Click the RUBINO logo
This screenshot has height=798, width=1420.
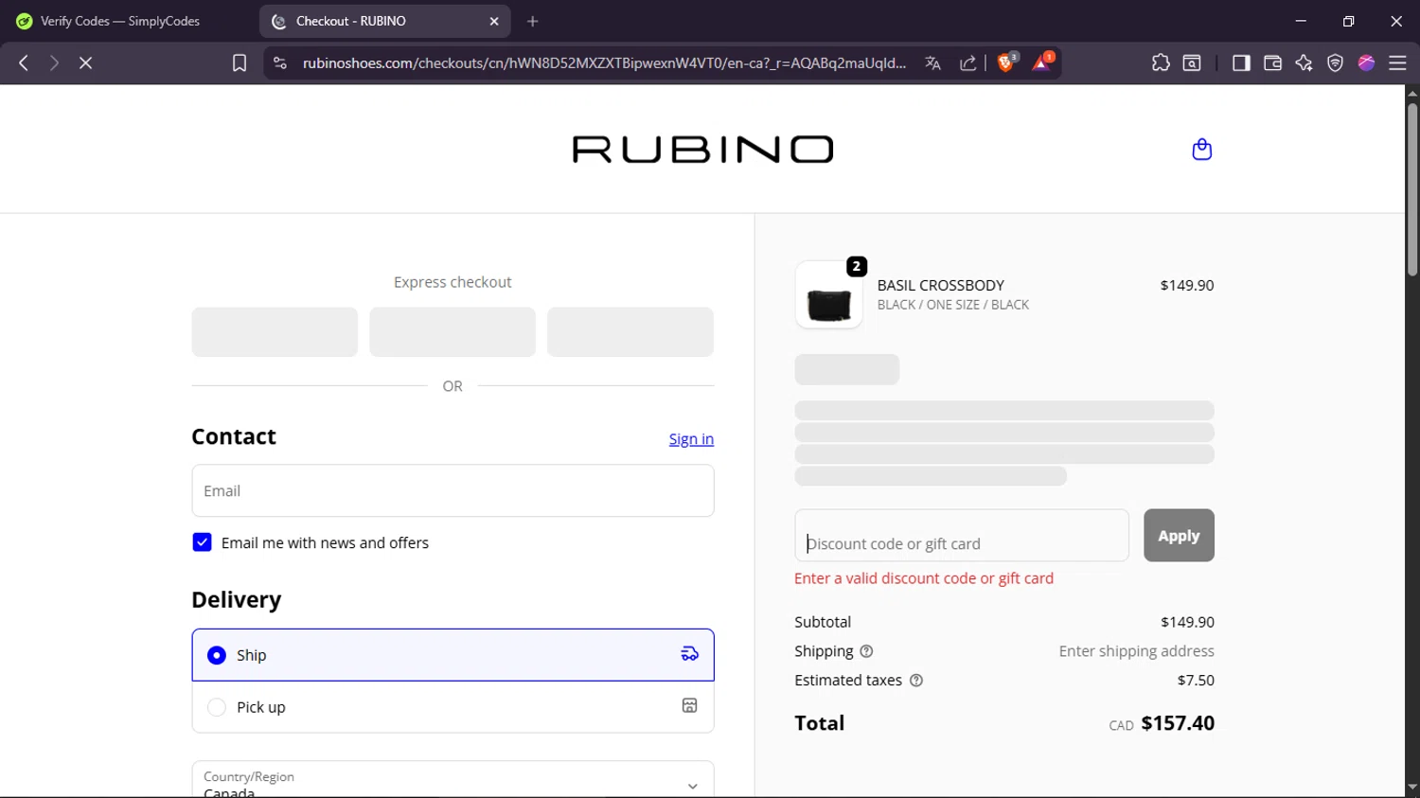[x=702, y=150]
